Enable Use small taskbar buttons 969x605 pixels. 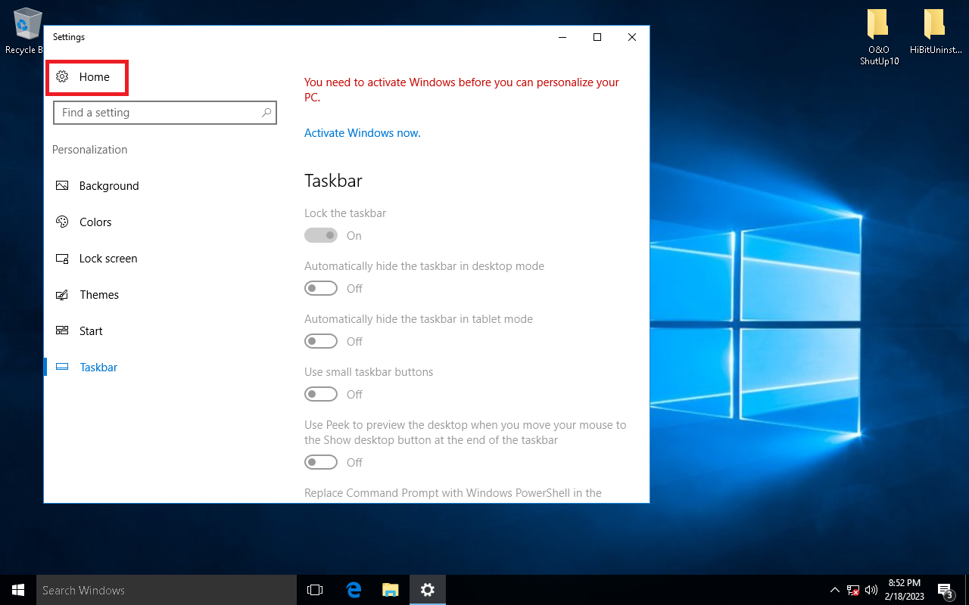321,395
